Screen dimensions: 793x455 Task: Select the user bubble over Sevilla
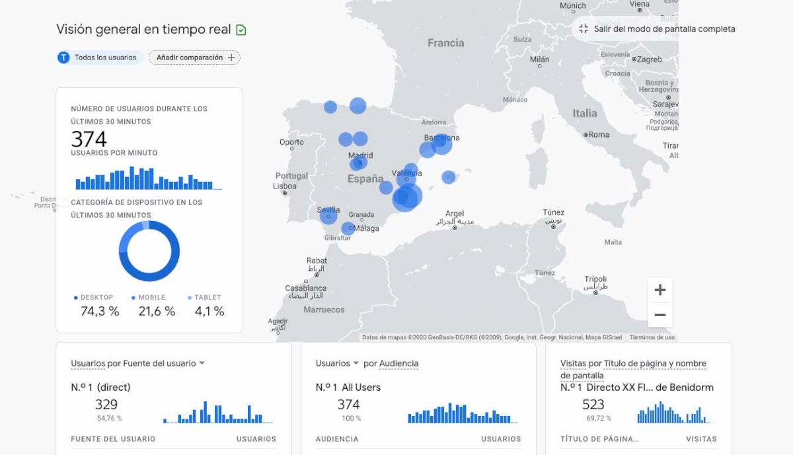tap(328, 215)
